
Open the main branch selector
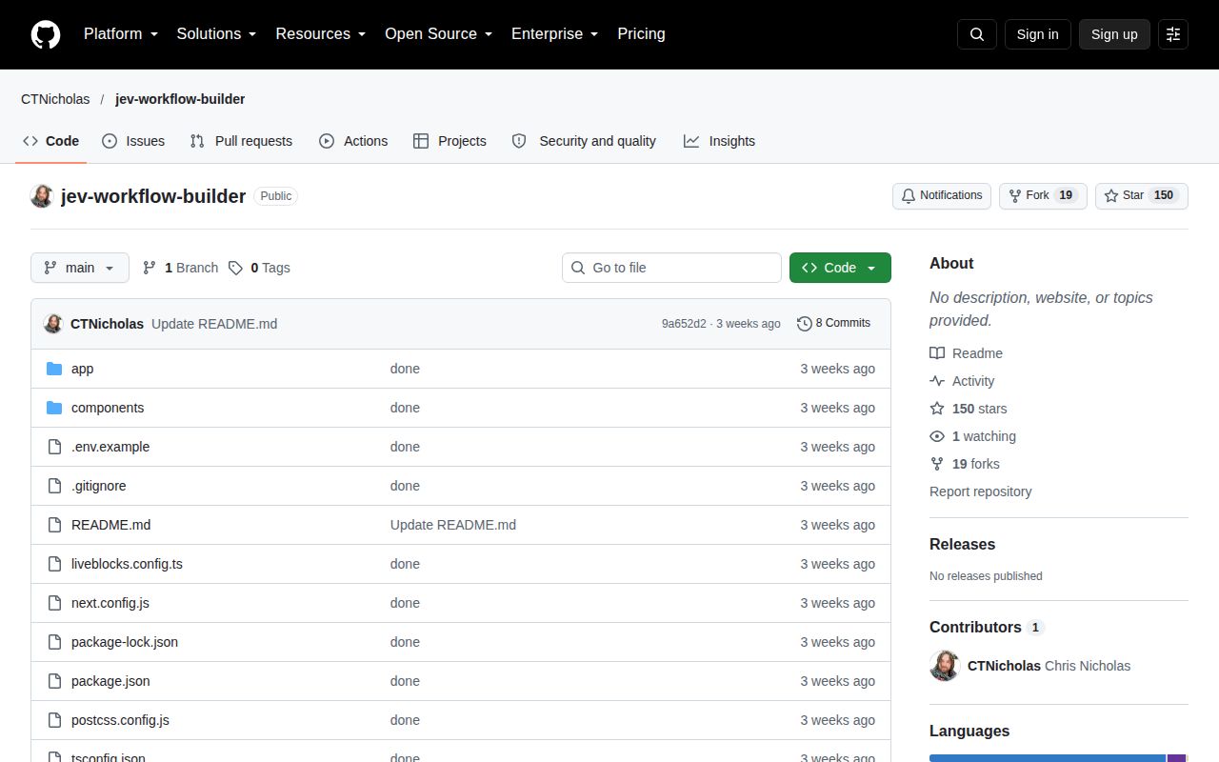tap(80, 268)
